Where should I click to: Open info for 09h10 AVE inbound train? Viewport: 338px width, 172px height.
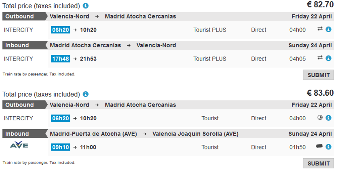(328, 147)
